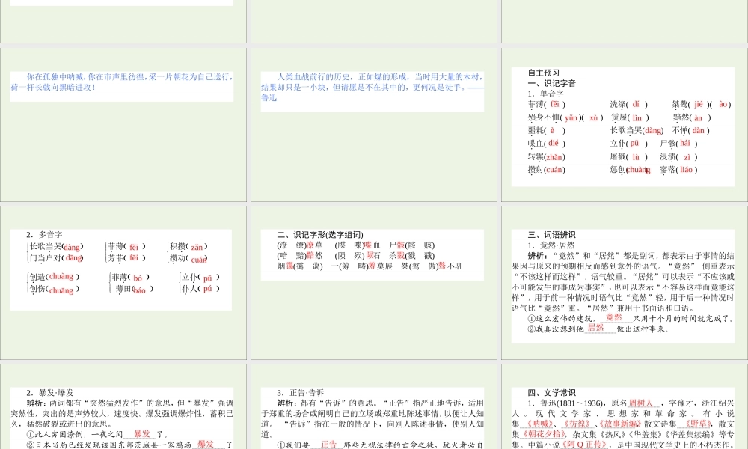Image resolution: width=748 pixels, height=449 pixels.
Task: Select the 2. 暴发·爆发 slide thumbnail
Action: tap(123, 406)
